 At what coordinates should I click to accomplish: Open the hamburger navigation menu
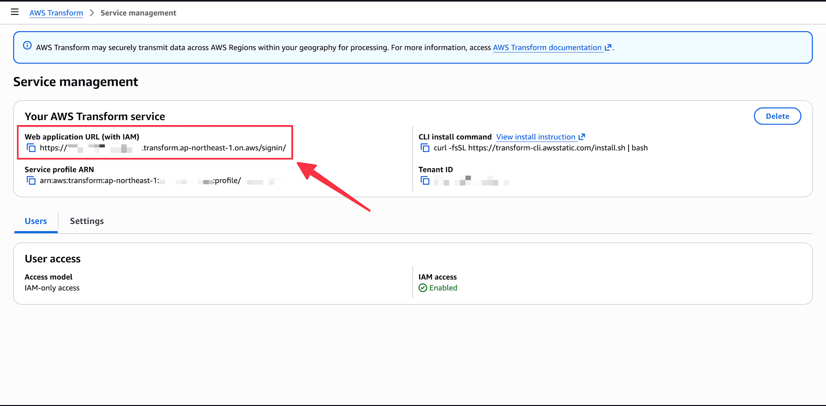15,12
